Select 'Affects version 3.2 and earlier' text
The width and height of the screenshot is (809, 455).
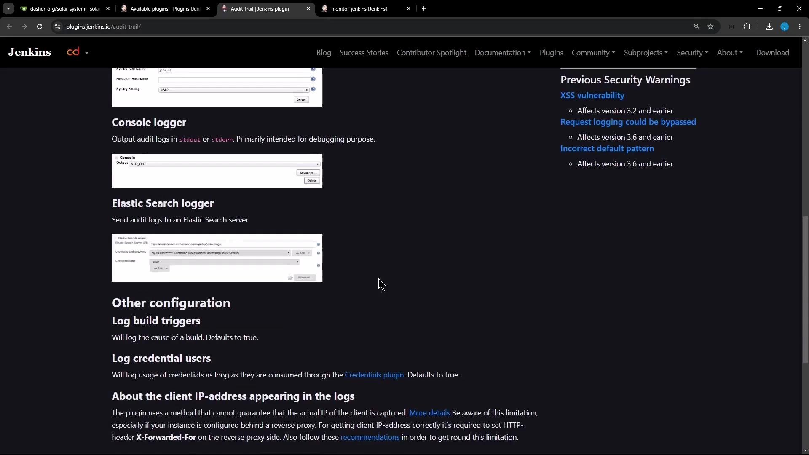pos(625,111)
